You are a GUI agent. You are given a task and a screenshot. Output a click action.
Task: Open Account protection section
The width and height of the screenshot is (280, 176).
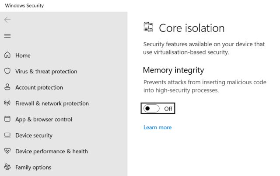point(39,87)
